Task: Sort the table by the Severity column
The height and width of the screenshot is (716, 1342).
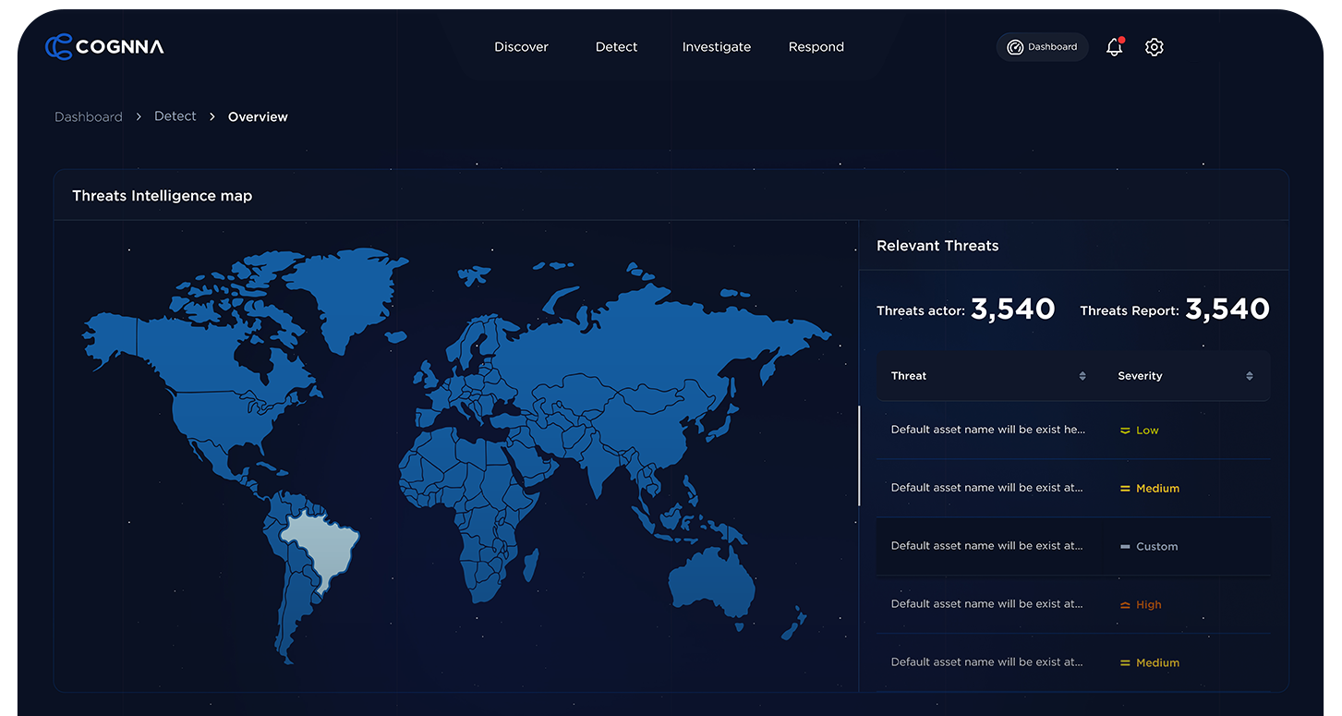Action: tap(1187, 375)
